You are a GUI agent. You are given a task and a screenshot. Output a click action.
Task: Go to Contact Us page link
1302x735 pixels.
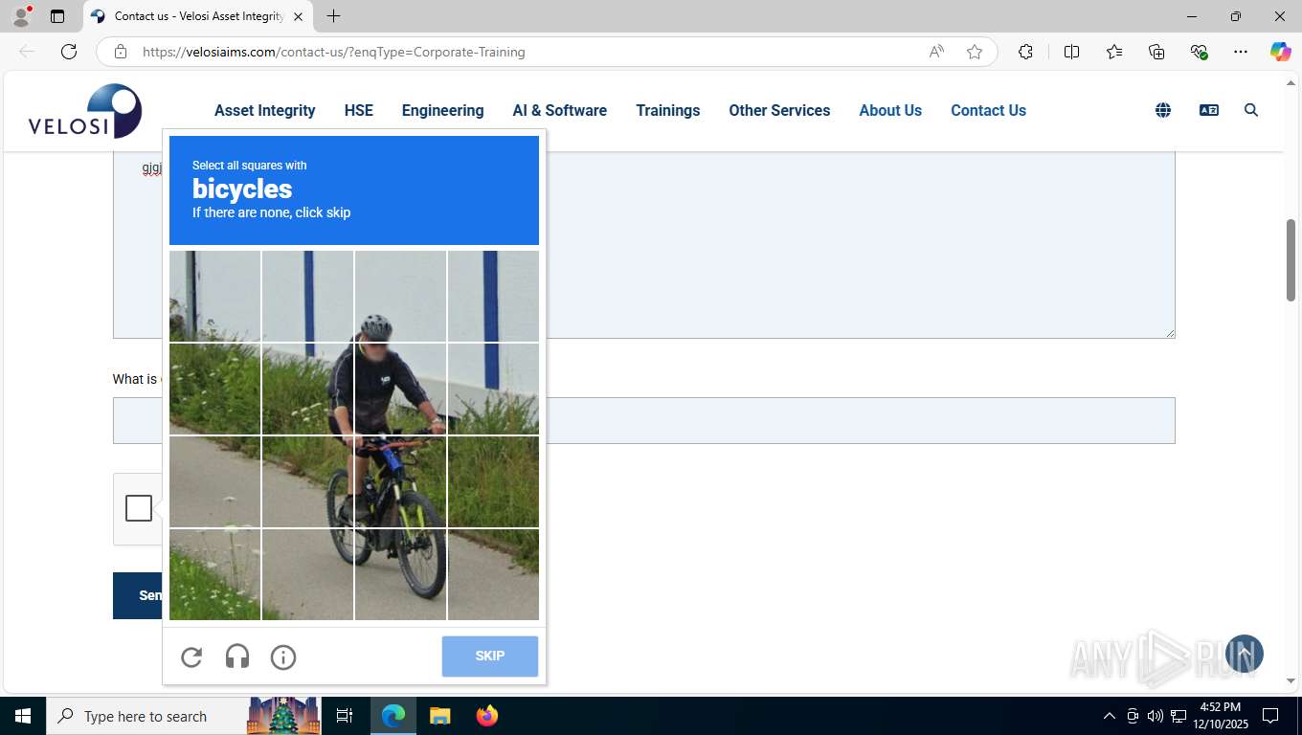pos(988,110)
